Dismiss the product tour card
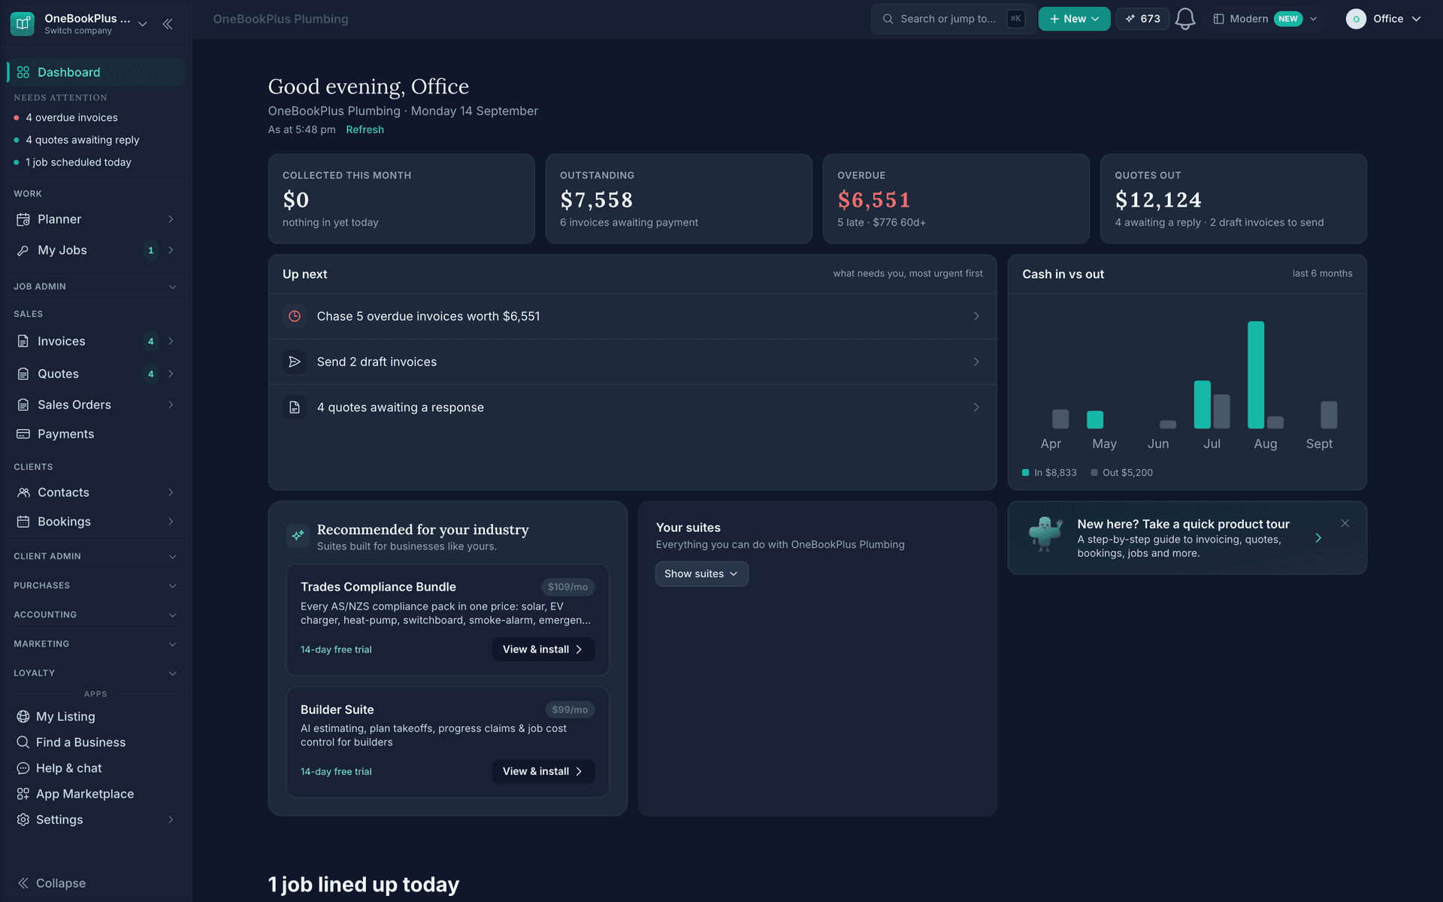Viewport: 1443px width, 902px height. (1345, 523)
